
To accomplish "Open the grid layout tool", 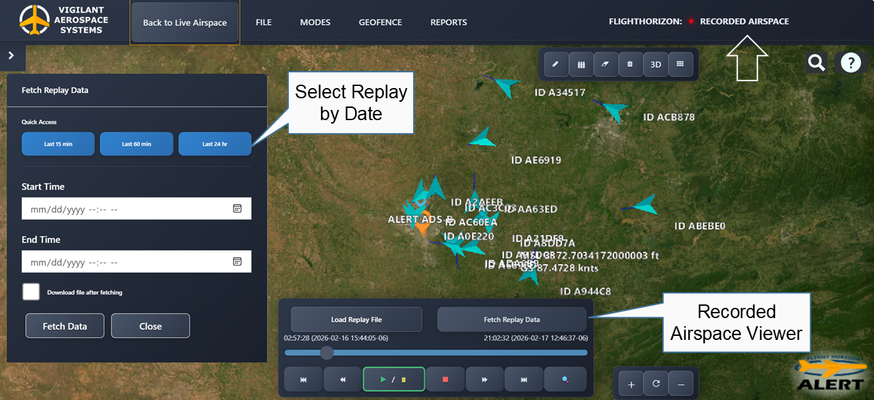I will [680, 64].
